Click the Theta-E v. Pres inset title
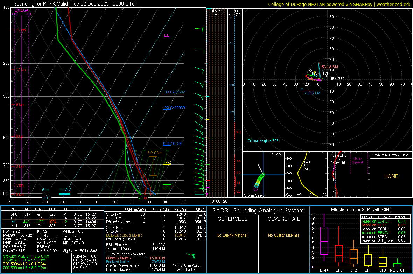Viewport: 413px width, 274px height. pyautogui.click(x=306, y=165)
